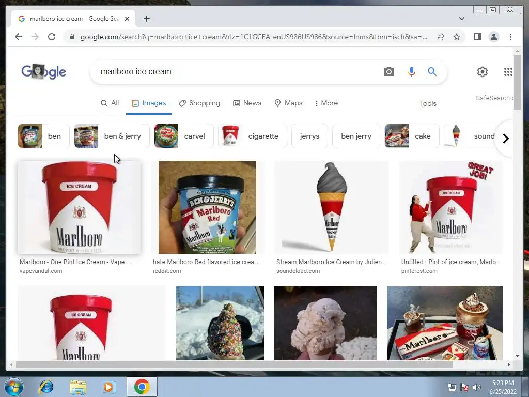
Task: Open the 'Untitled | Pint of ice cream, Marlb...' link
Action: (450, 262)
